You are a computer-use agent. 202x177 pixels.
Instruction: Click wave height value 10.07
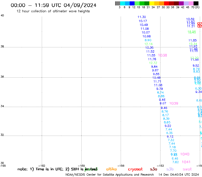pos(146,32)
